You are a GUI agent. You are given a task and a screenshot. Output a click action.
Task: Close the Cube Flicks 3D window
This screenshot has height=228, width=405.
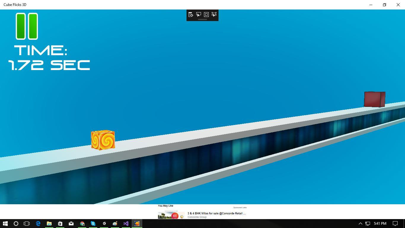pyautogui.click(x=398, y=5)
